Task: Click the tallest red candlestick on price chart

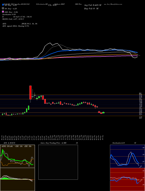Action: coord(30,92)
